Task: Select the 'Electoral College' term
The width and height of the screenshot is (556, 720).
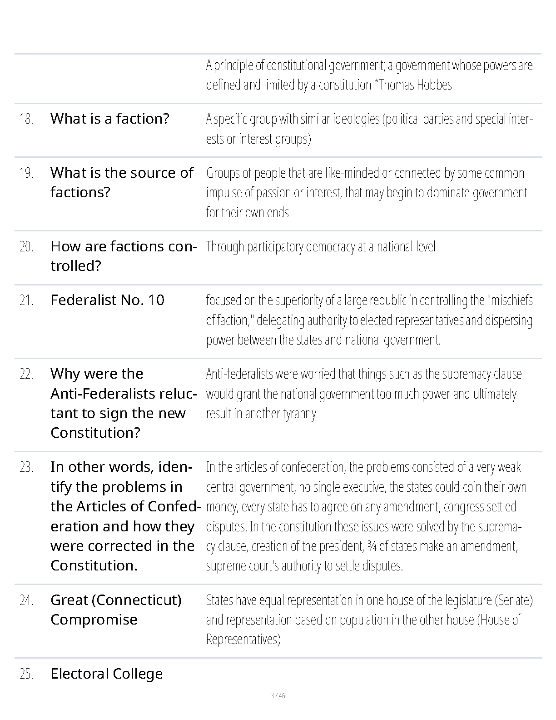Action: (106, 674)
